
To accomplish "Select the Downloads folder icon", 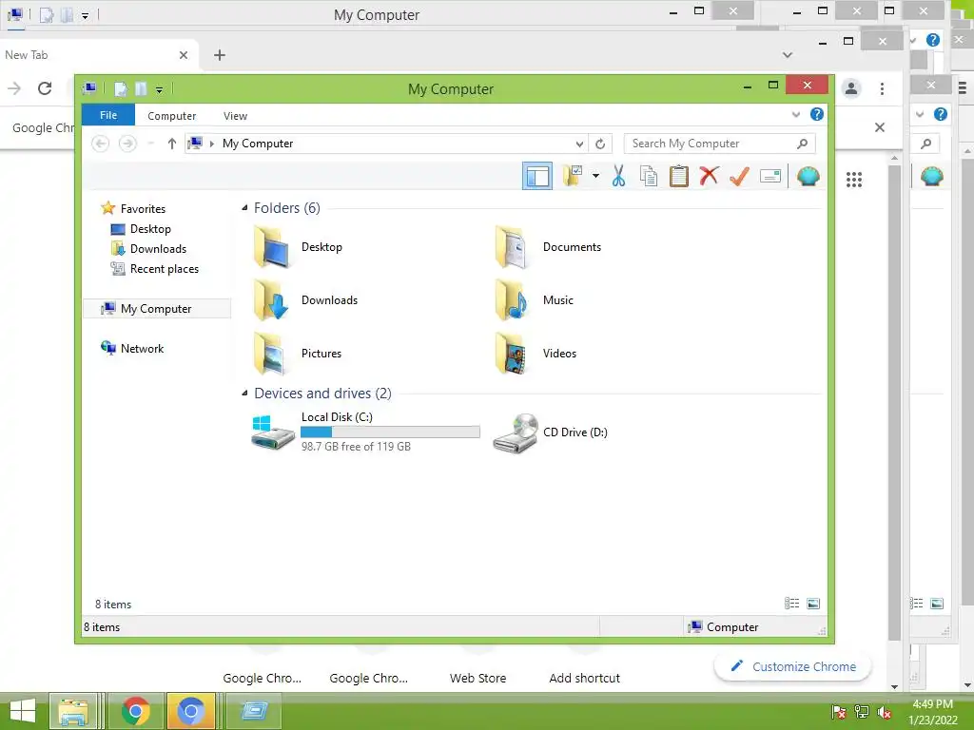I will [x=272, y=300].
